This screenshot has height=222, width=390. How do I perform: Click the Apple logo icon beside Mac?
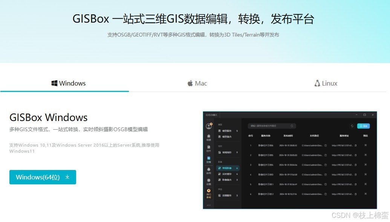tap(190, 83)
